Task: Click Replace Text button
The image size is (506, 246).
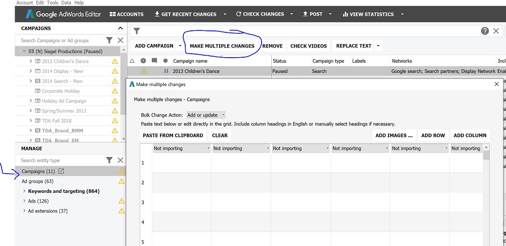Action: coord(354,46)
